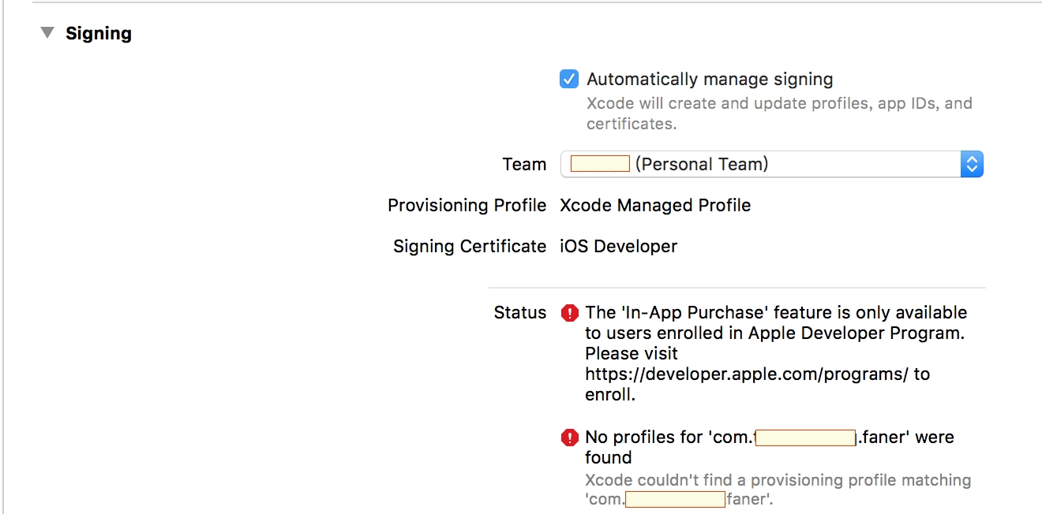Click the Xcode Managed Profile value
Image resolution: width=1042 pixels, height=514 pixels.
[x=655, y=205]
